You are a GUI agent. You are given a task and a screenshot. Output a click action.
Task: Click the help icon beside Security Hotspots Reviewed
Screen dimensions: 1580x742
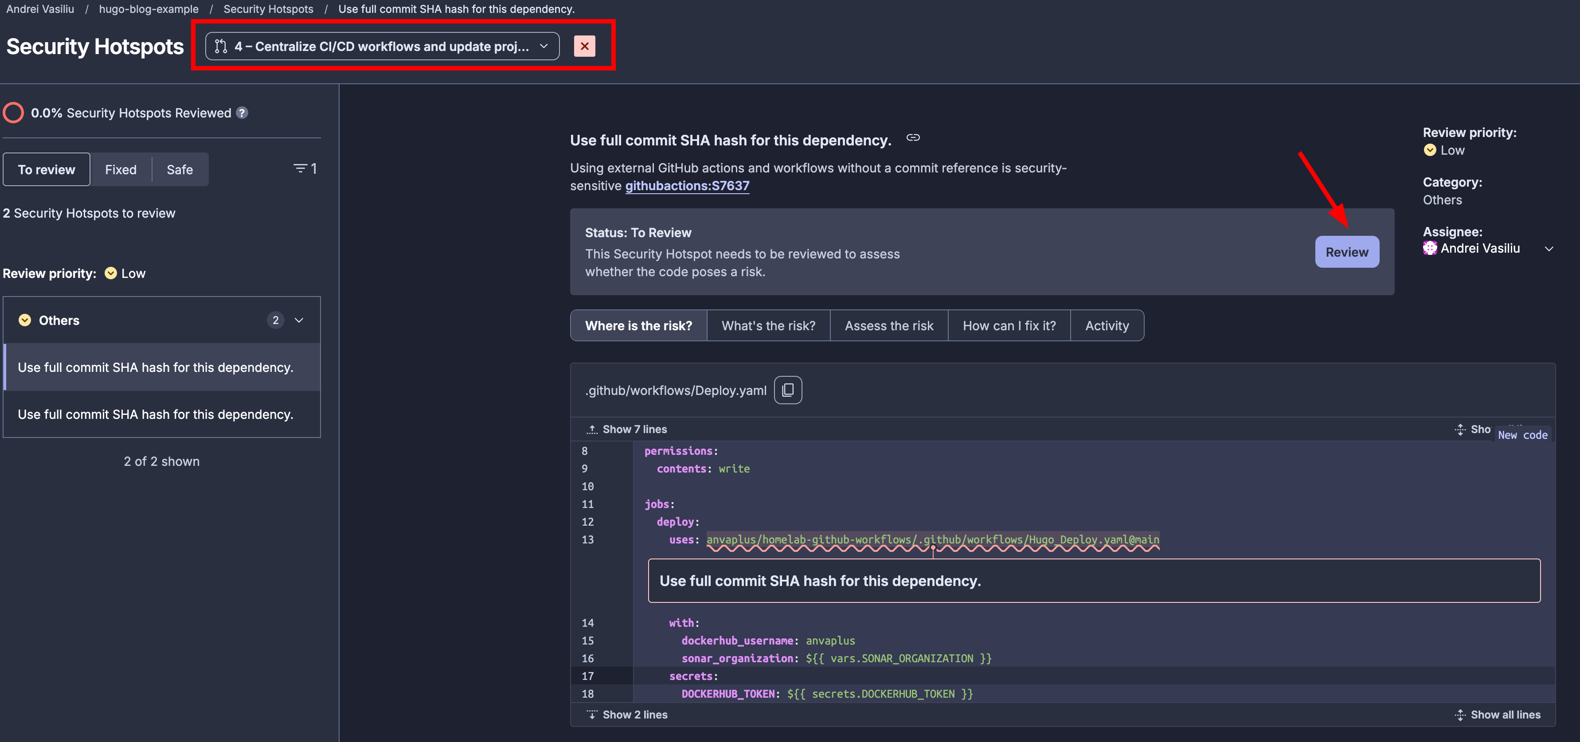[x=242, y=113]
